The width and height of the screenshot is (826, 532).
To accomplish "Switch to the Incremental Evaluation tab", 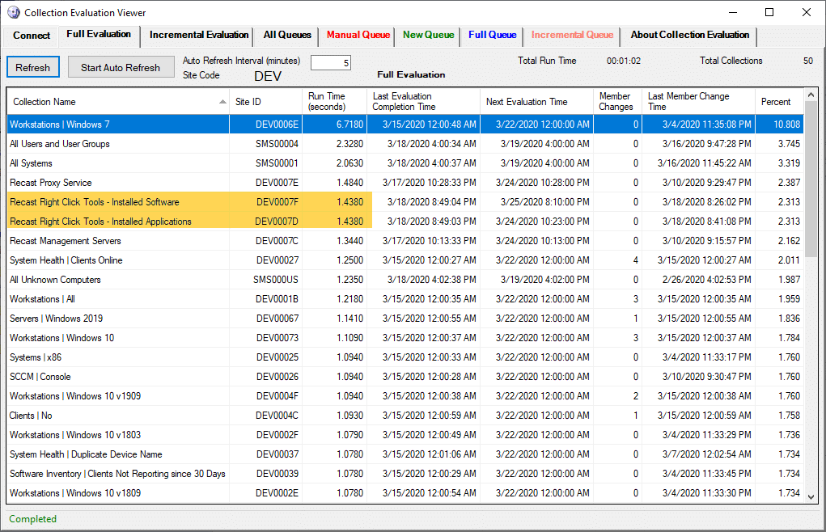I will click(198, 36).
